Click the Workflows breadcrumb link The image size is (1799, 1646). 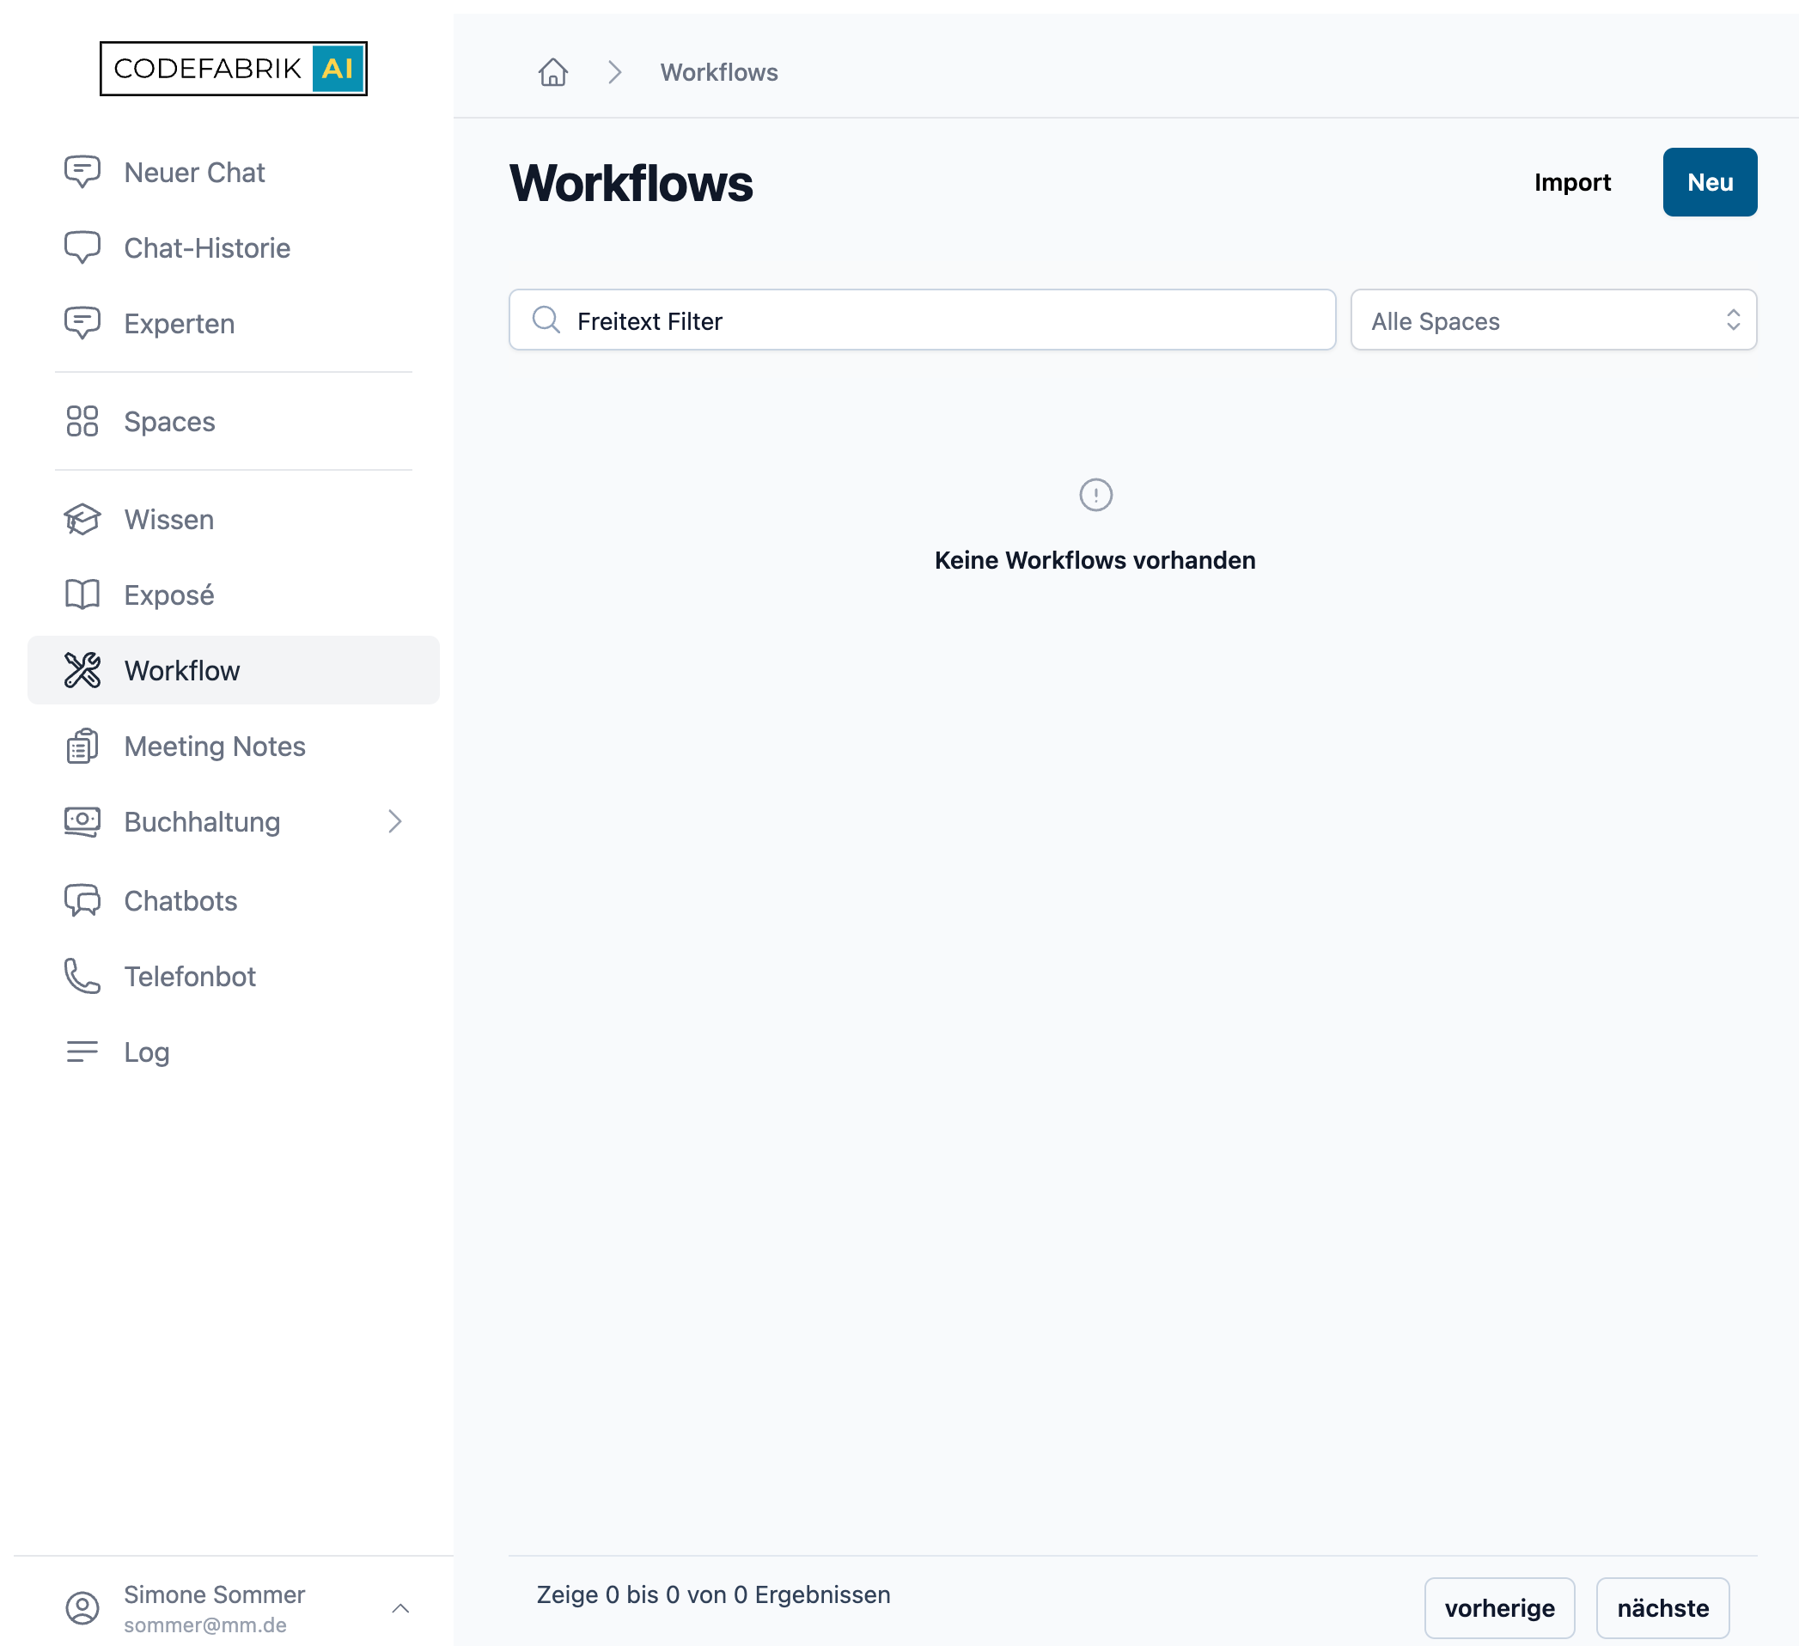click(719, 72)
